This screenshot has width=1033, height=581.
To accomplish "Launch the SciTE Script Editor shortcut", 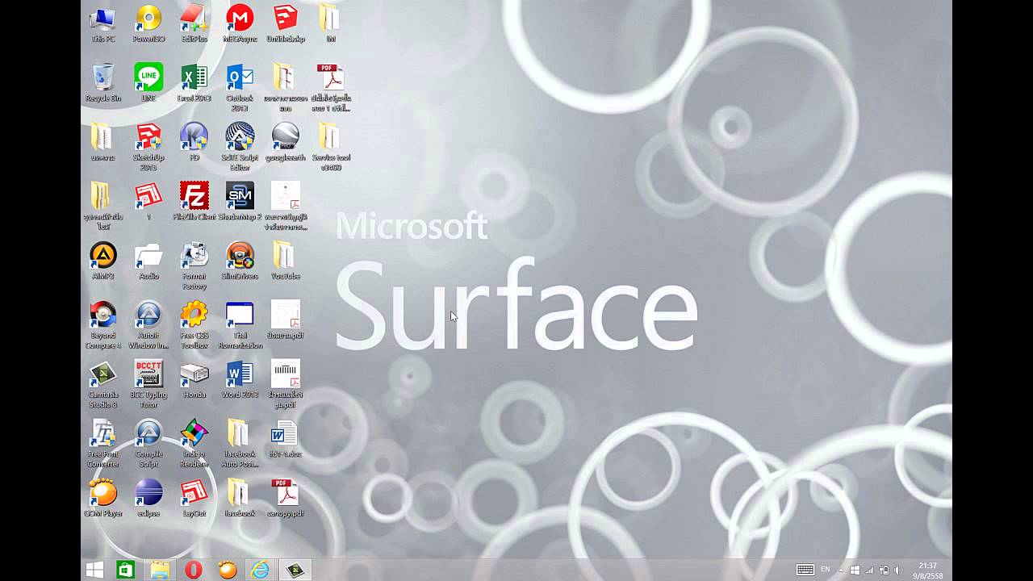I will [x=240, y=147].
